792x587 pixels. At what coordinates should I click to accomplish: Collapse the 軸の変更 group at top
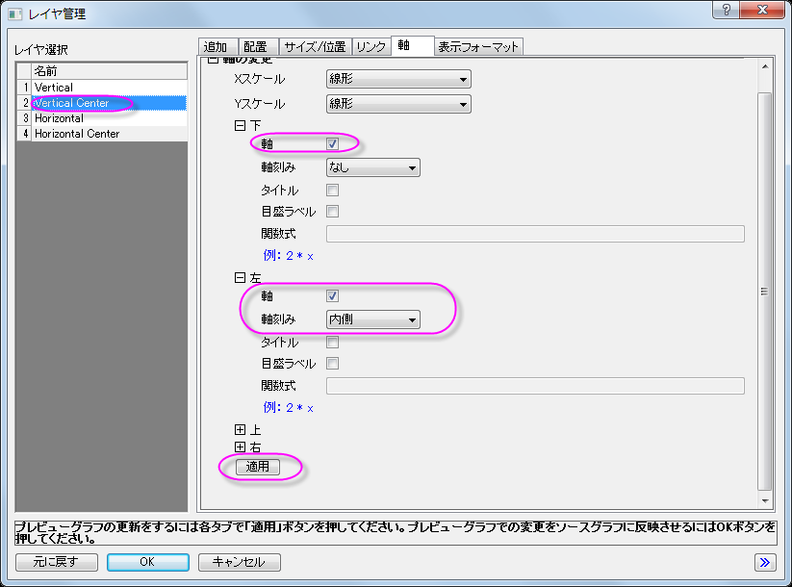[x=213, y=60]
